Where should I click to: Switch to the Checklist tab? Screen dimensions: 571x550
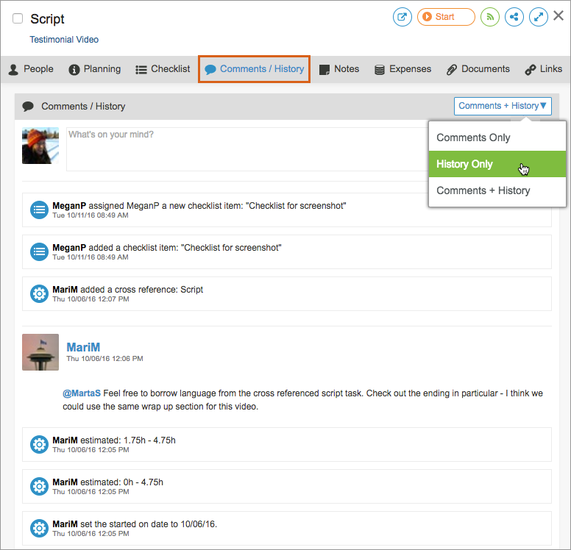point(163,69)
